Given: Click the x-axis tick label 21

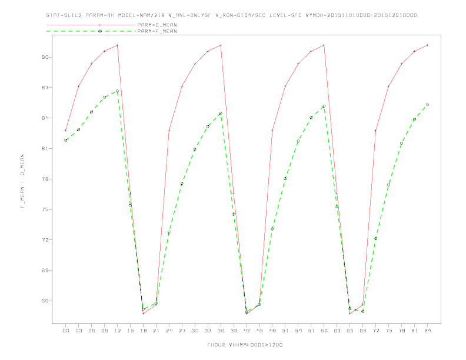Looking at the screenshot, I should pos(156,331).
